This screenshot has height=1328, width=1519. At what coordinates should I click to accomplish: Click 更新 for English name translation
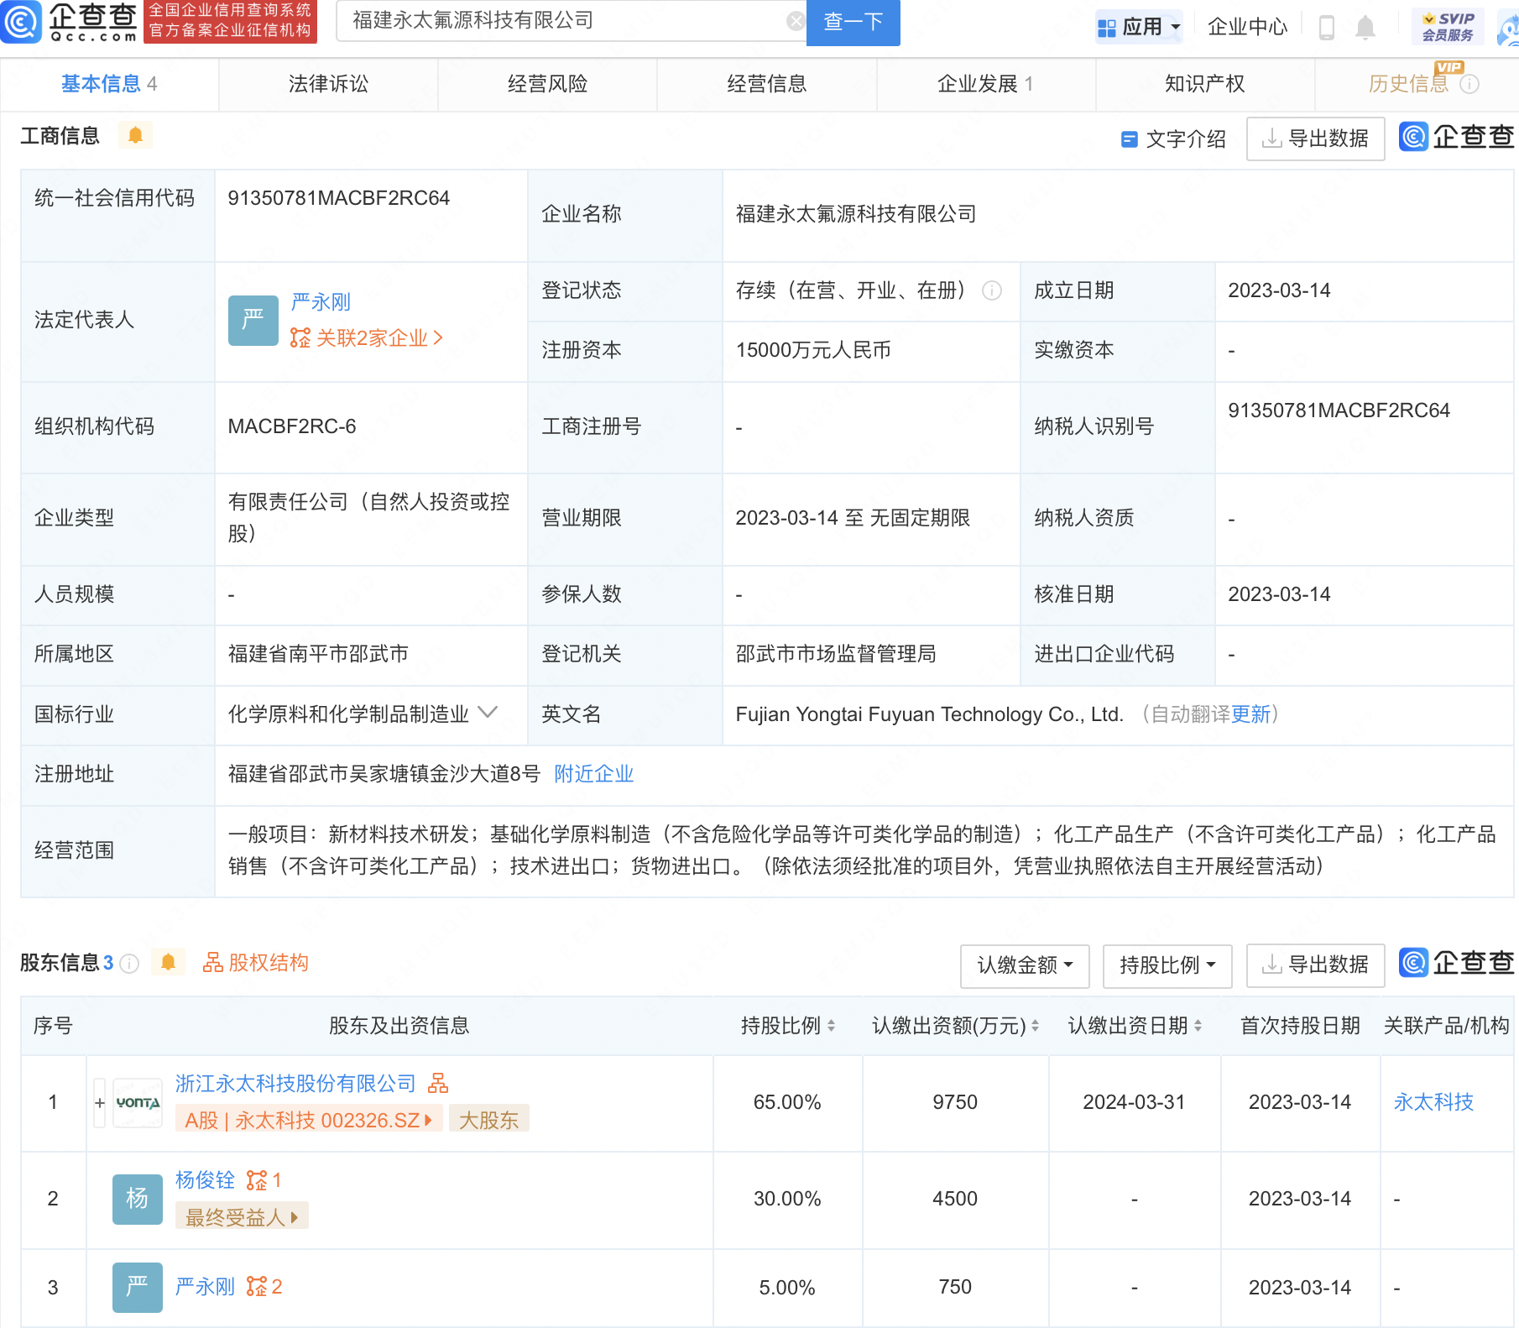[1250, 714]
